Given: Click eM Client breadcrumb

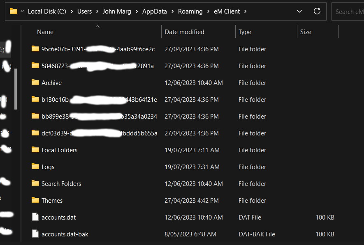Looking at the screenshot, I should click(227, 11).
